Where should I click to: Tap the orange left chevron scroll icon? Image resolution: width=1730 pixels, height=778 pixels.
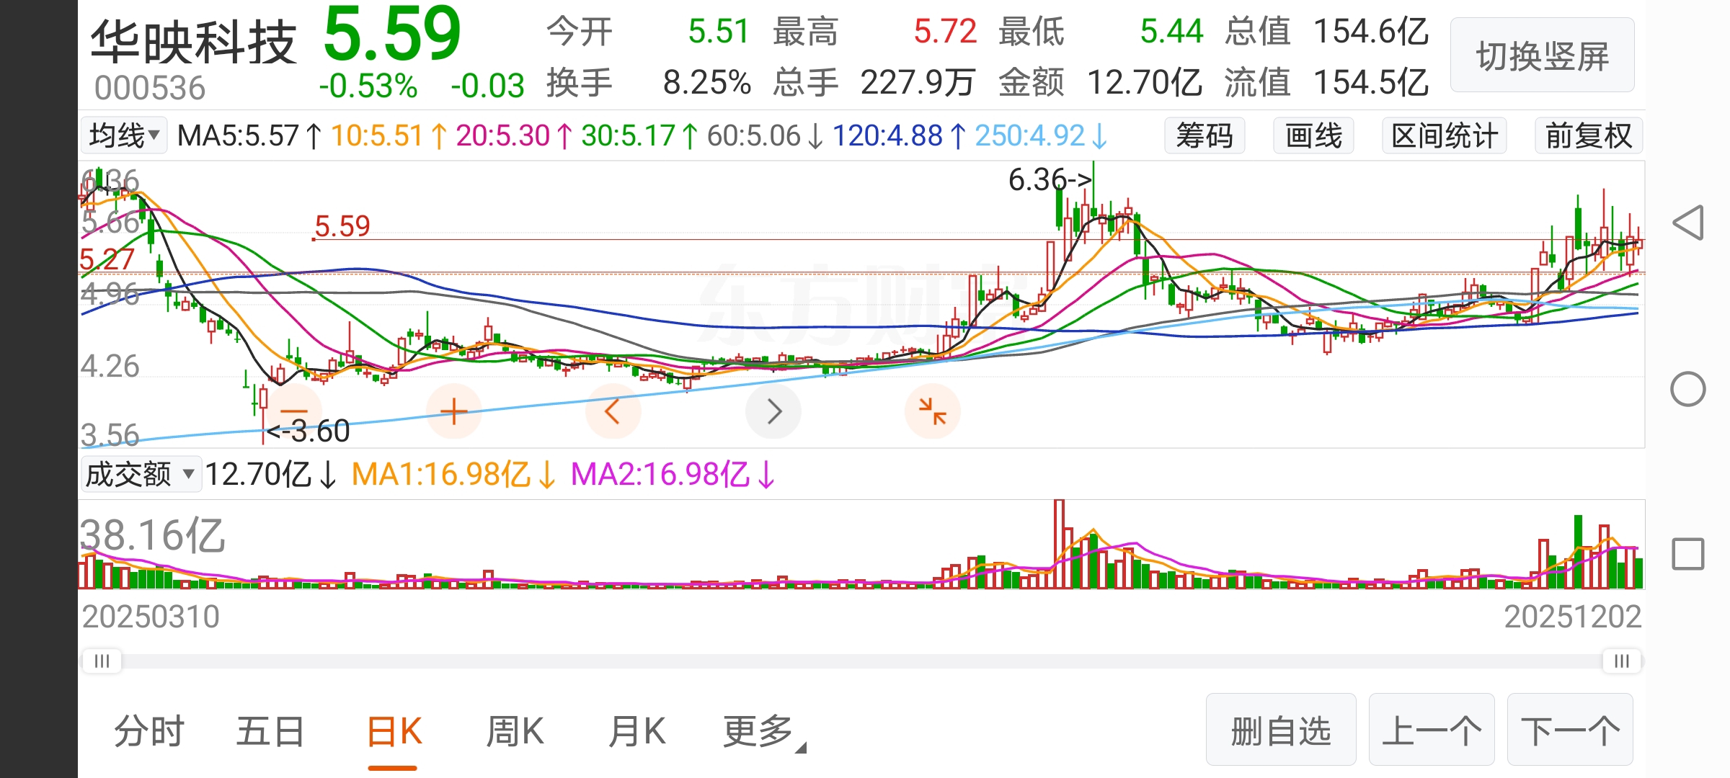point(613,411)
